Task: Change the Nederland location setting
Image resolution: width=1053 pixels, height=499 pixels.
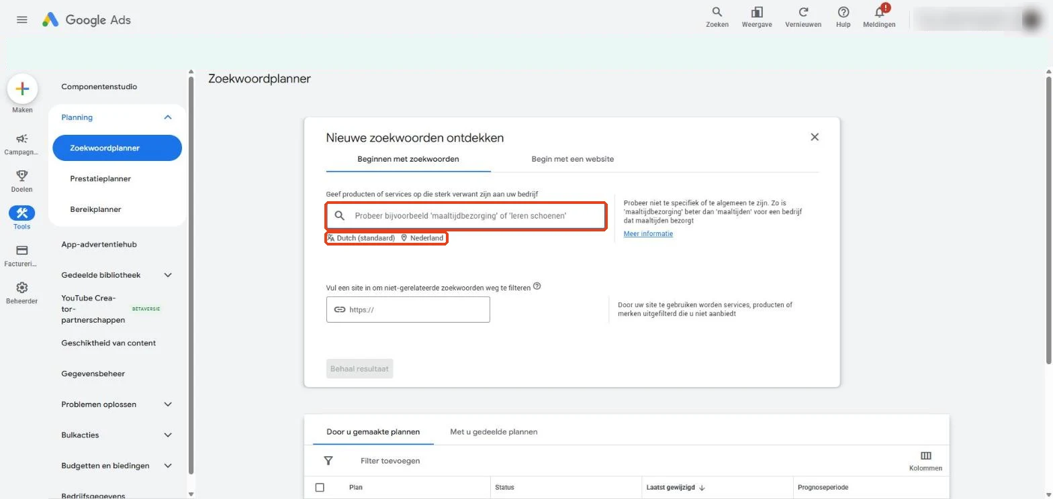Action: pos(422,238)
